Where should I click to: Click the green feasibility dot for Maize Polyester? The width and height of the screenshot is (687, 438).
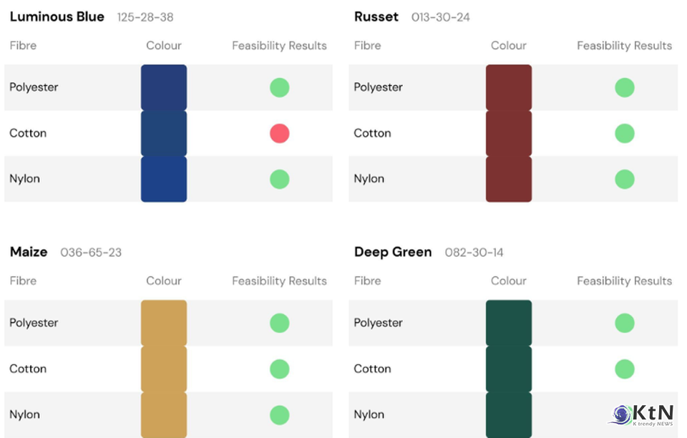coord(279,323)
